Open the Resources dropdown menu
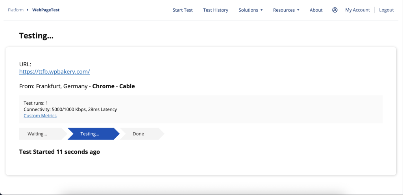The height and width of the screenshot is (195, 403). point(286,10)
